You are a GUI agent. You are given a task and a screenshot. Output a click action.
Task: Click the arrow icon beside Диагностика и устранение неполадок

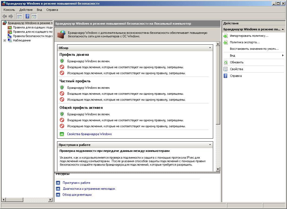click(58, 189)
